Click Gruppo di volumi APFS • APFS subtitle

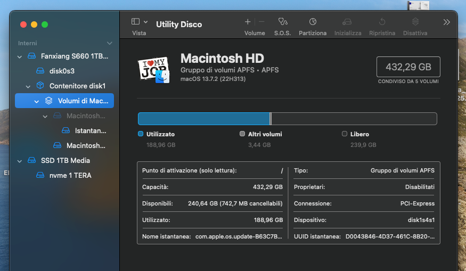pos(230,70)
